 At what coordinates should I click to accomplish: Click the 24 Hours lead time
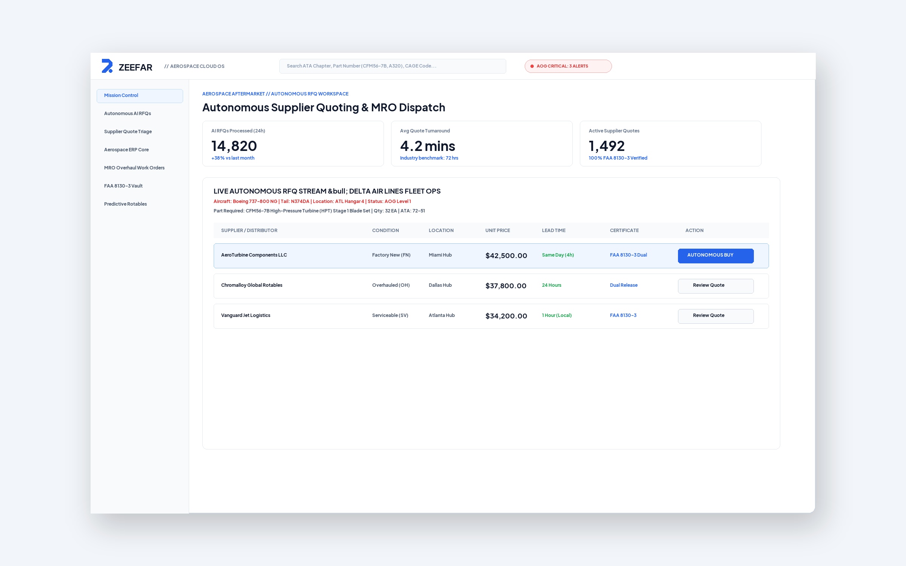[x=552, y=285]
